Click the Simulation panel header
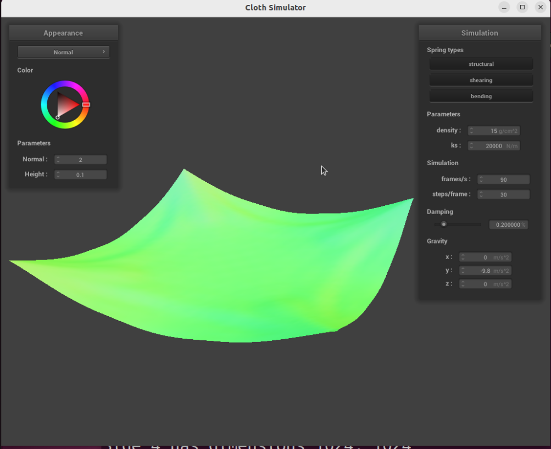This screenshot has width=551, height=449. [480, 33]
